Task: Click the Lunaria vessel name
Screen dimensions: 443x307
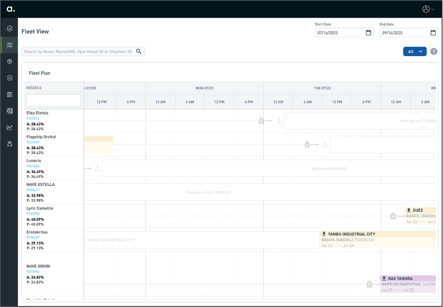Action: tap(34, 160)
